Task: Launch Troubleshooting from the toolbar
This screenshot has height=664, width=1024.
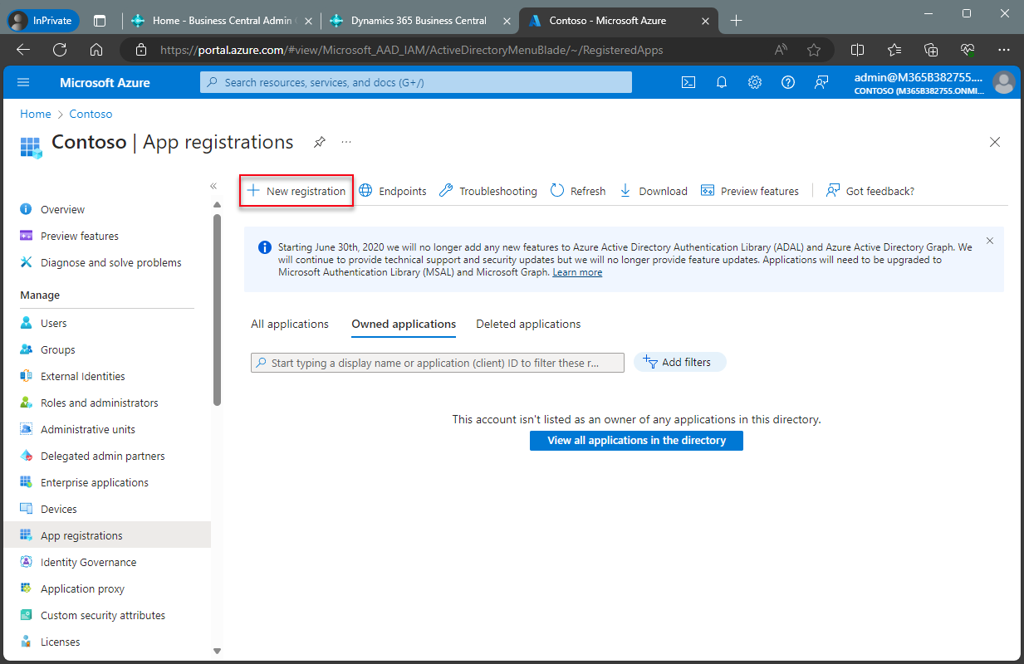Action: (487, 190)
